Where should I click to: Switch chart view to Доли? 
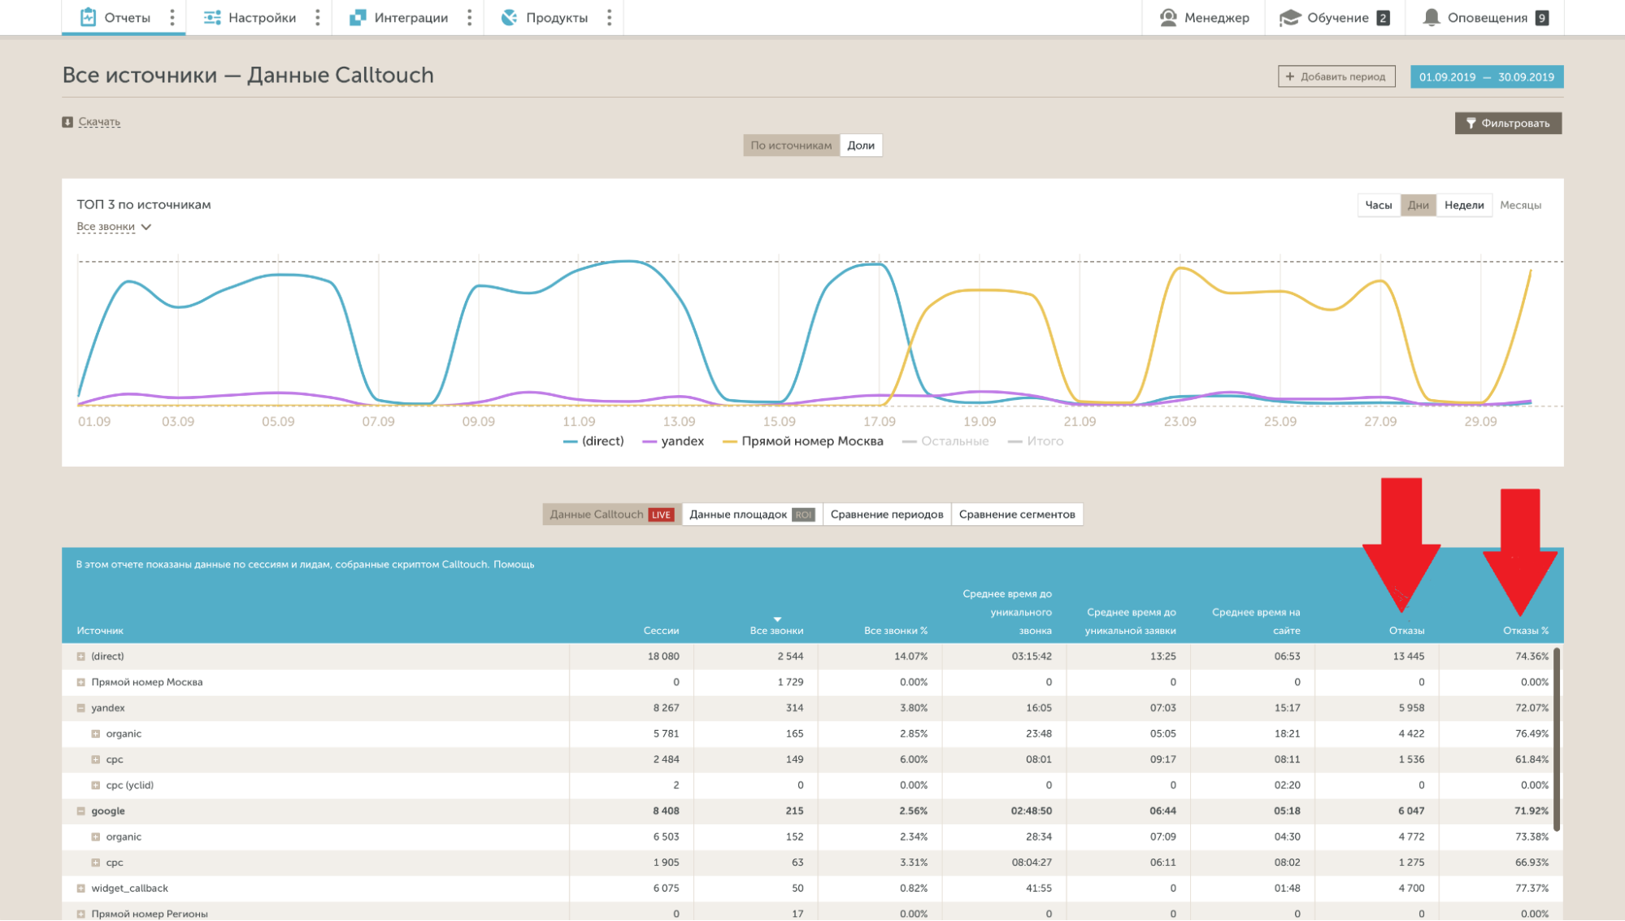pos(861,146)
